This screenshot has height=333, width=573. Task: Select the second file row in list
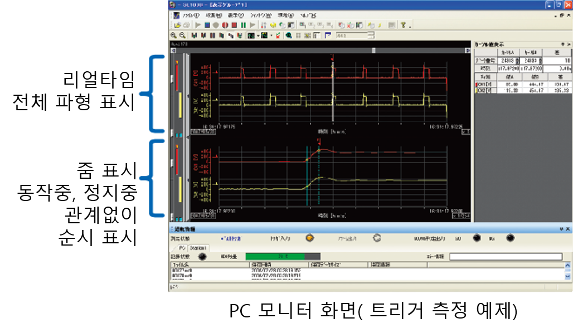click(368, 276)
